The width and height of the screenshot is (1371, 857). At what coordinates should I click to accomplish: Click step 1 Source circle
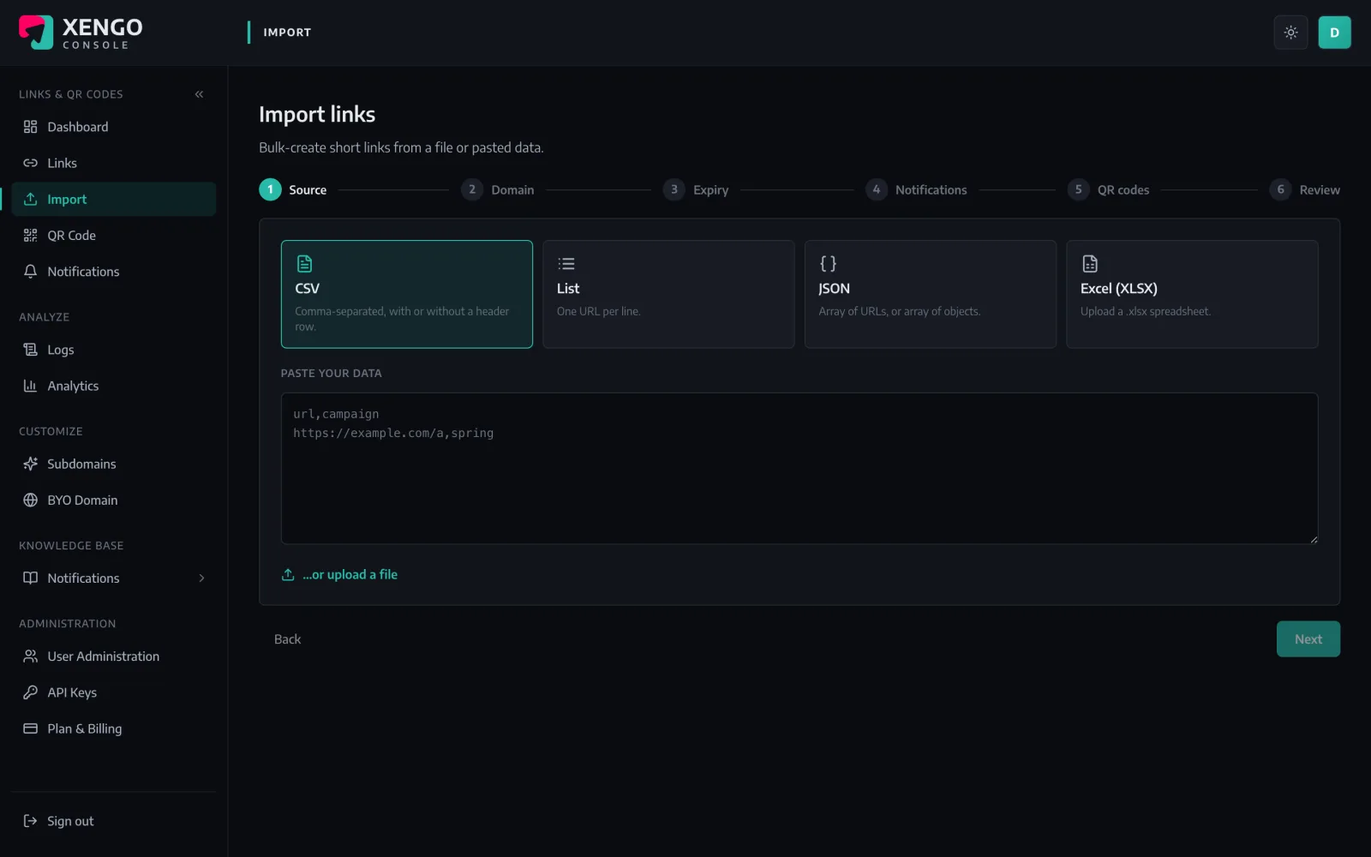click(270, 189)
